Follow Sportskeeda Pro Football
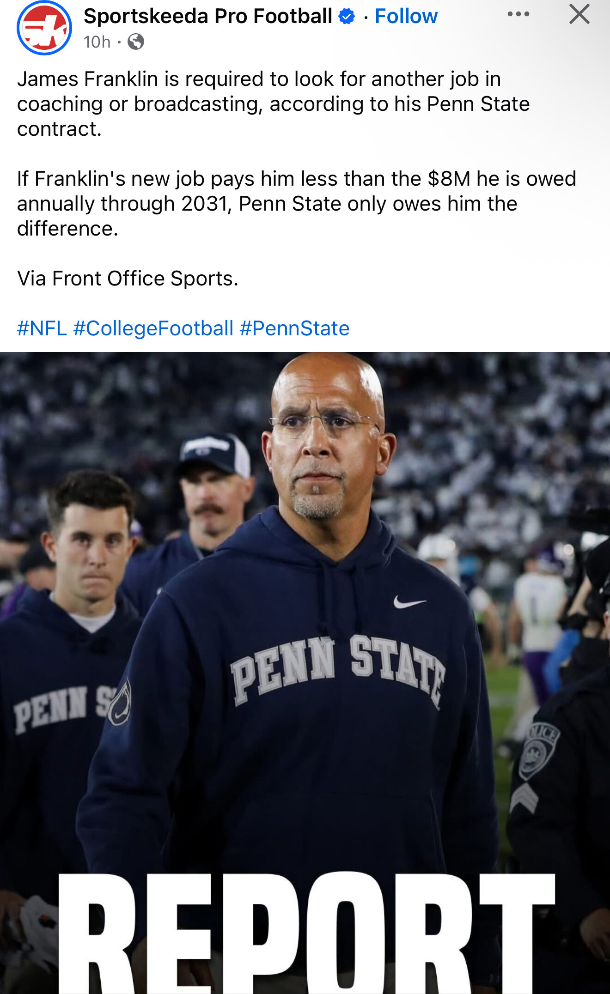 tap(406, 16)
